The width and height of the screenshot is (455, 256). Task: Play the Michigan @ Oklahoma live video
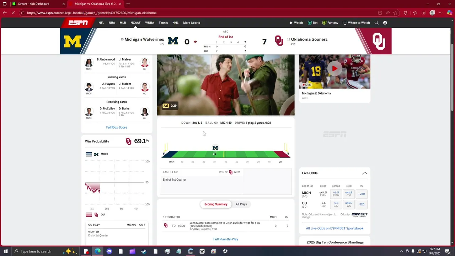[x=334, y=69]
